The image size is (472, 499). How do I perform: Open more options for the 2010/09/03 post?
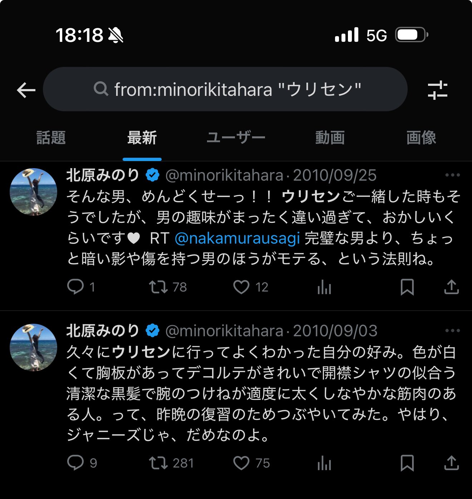(452, 331)
